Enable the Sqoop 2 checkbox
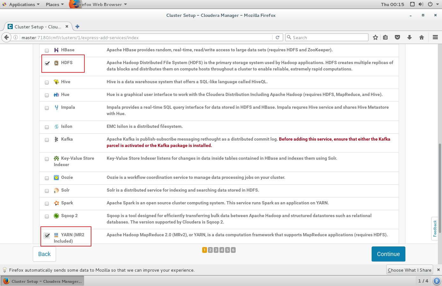 tap(47, 216)
